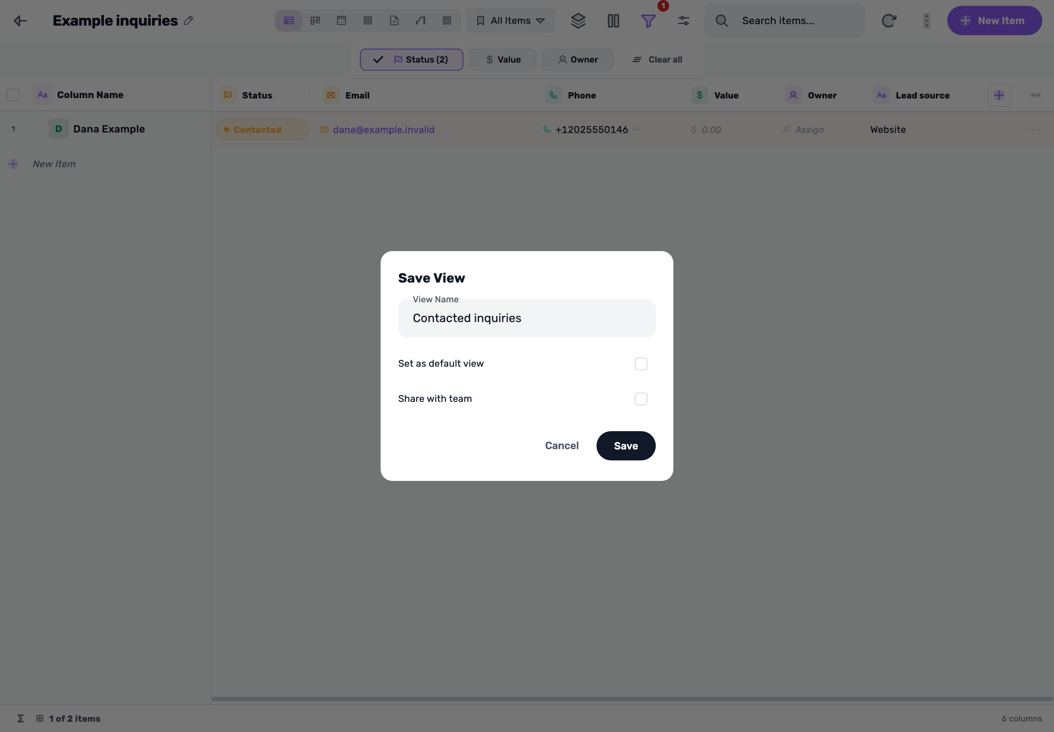Click the 0.00 value cell
The width and height of the screenshot is (1054, 732).
711,130
